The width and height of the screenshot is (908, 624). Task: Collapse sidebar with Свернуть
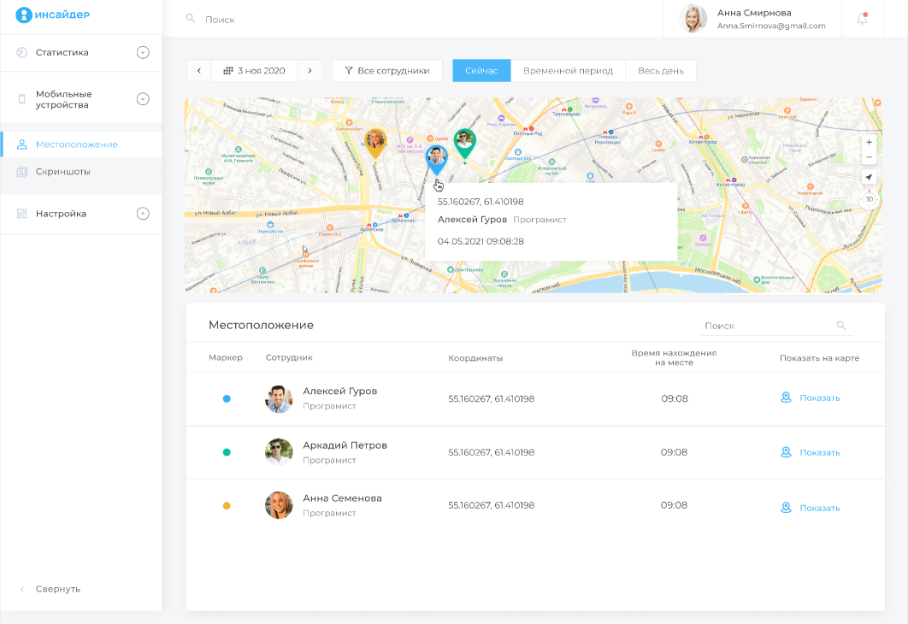tap(57, 589)
